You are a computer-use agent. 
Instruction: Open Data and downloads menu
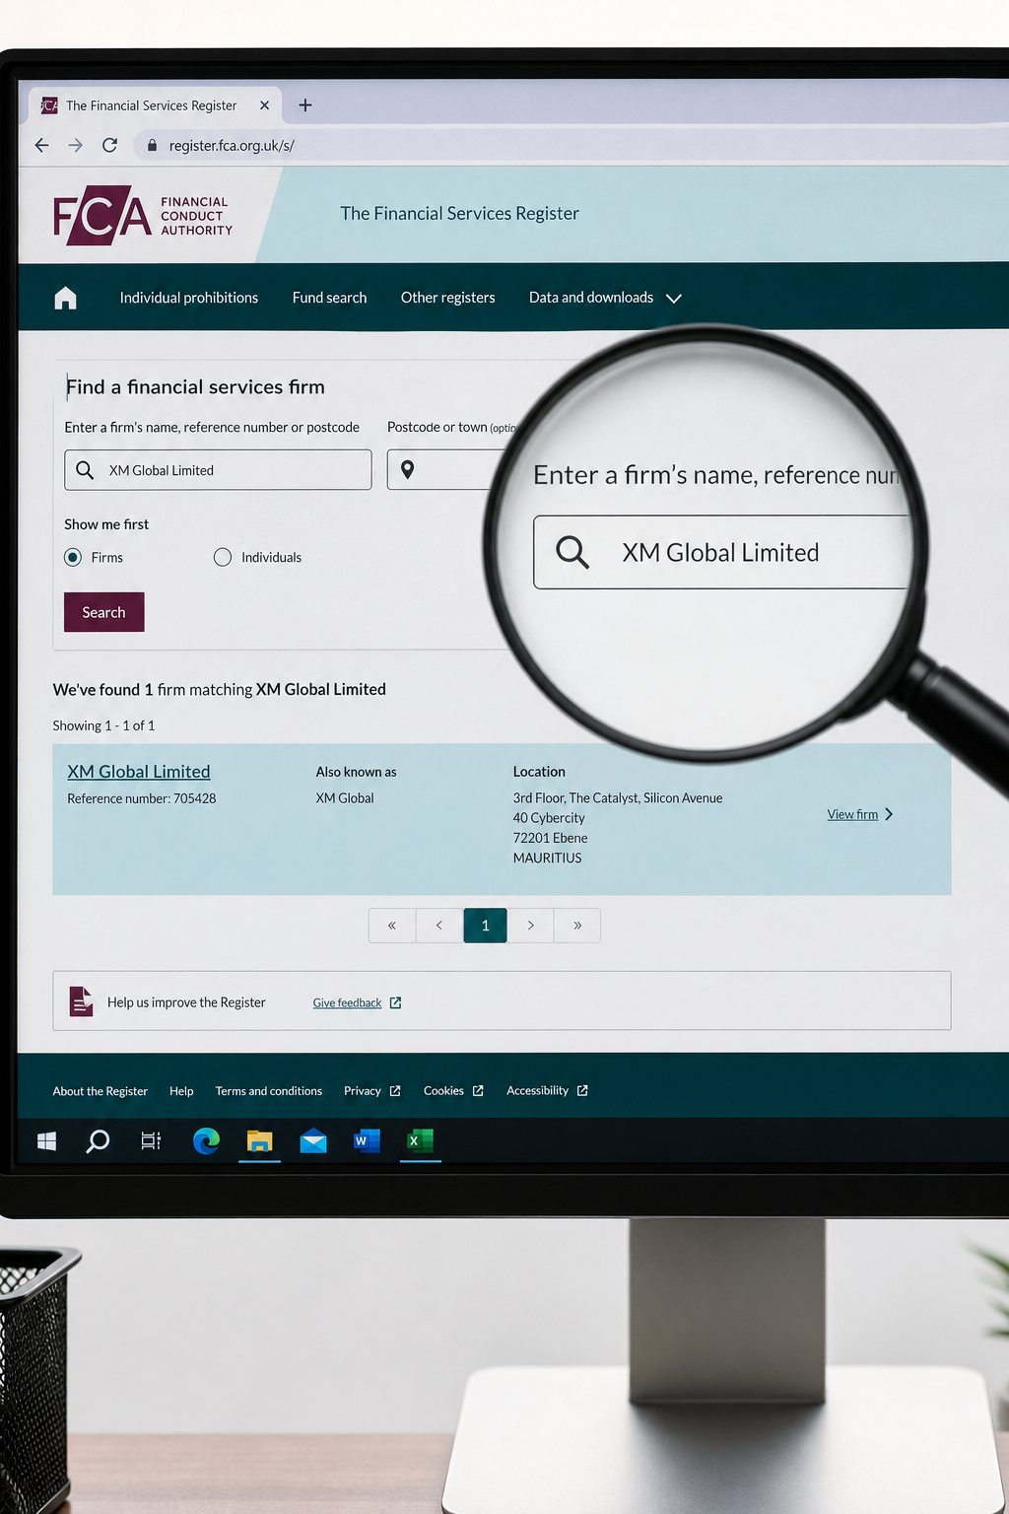(591, 298)
